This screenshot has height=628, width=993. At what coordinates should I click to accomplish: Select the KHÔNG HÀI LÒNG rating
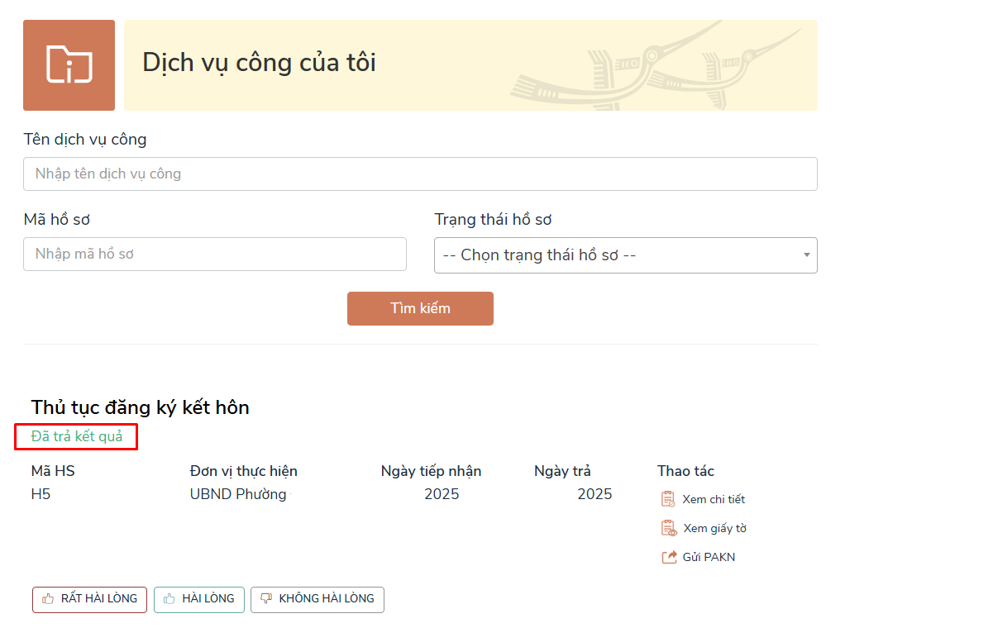click(x=317, y=599)
